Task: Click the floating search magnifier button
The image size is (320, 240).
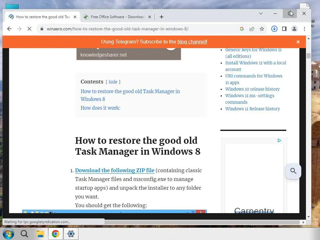Action: [293, 171]
